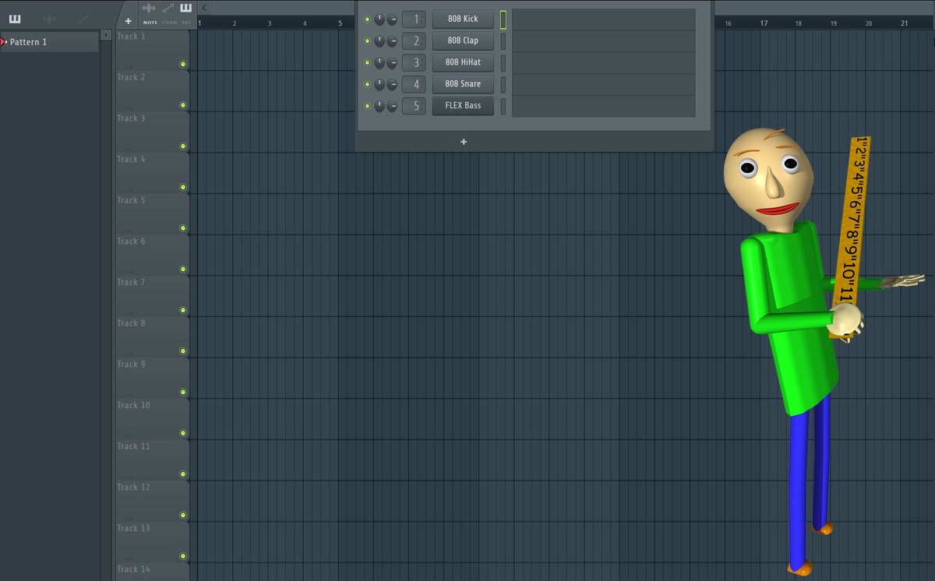935x581 pixels.
Task: Mute the 808 HiHat channel
Action: pos(367,62)
